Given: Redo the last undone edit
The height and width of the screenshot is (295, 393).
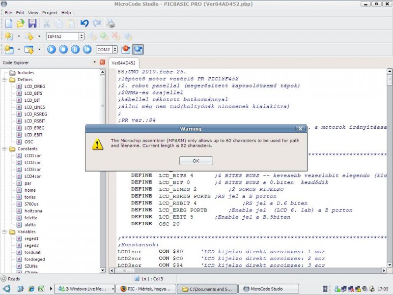Looking at the screenshot, I should coord(97,23).
